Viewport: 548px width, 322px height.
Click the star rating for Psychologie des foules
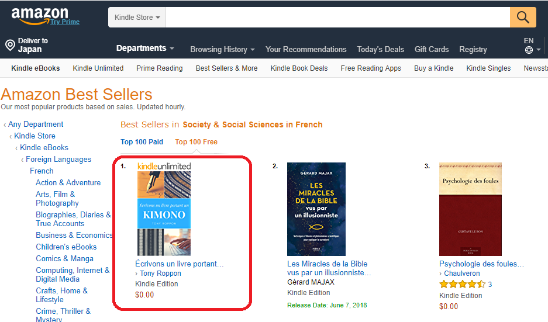click(x=462, y=285)
